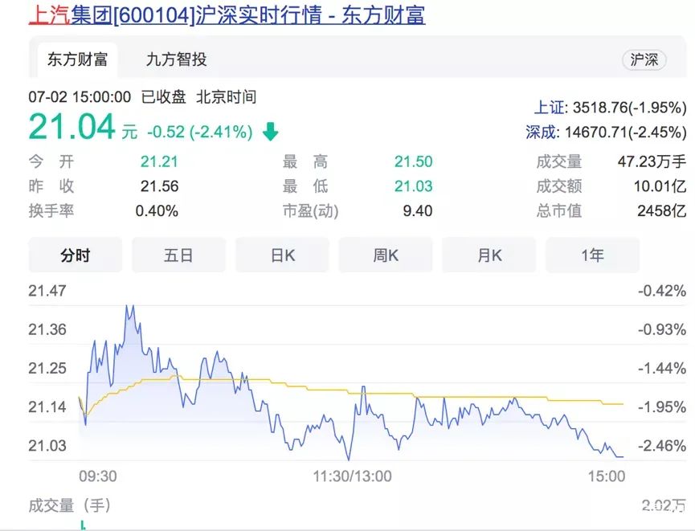Switch to the 九方智投 tab
Screen dimensions: 695x531
[x=177, y=59]
